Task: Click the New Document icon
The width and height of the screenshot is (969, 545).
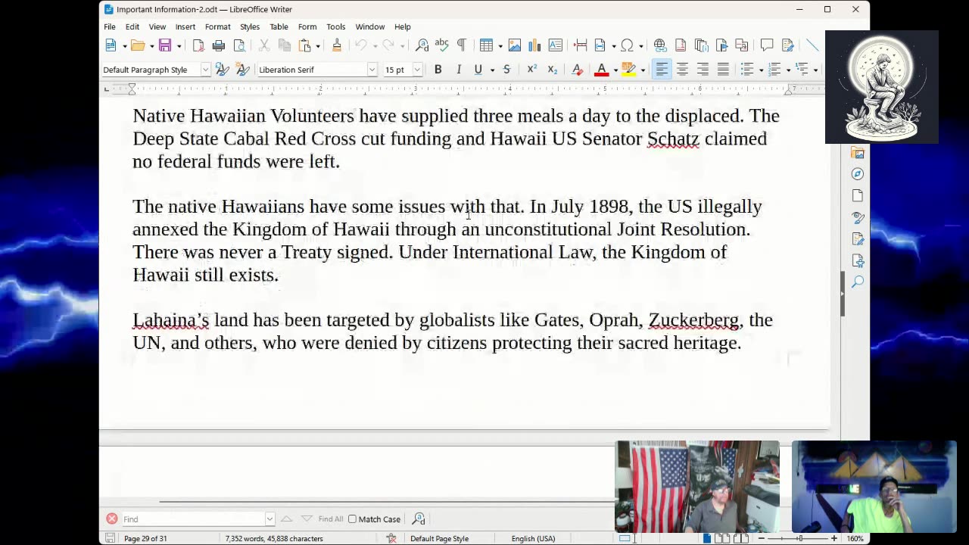Action: (x=111, y=45)
